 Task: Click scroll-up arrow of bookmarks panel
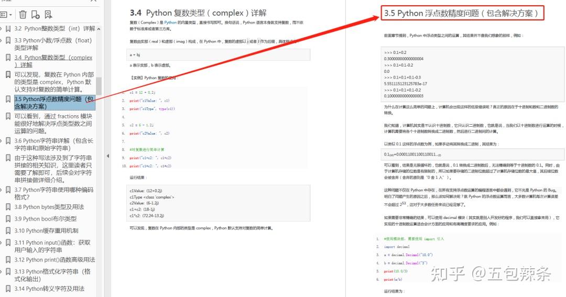[x=99, y=29]
